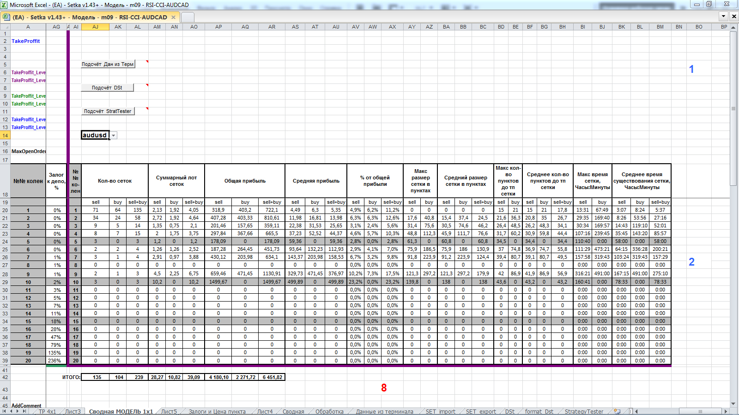Click the vertical scrollbar up arrow

tap(733, 27)
